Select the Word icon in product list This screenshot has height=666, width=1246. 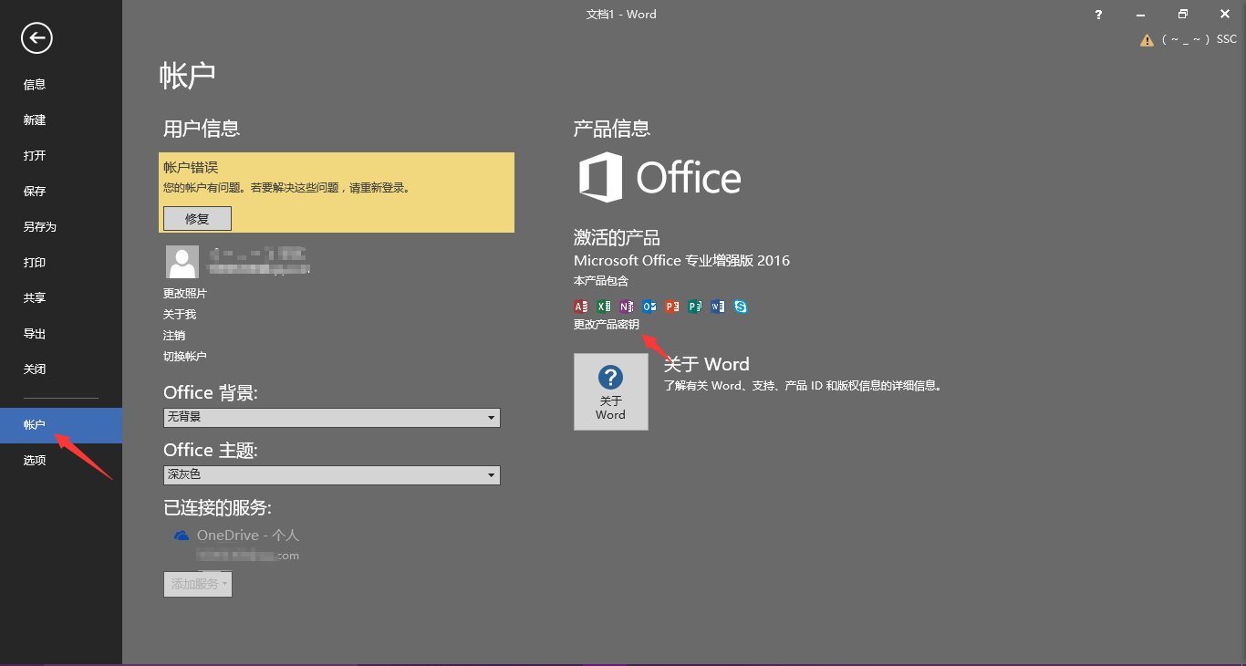point(717,307)
